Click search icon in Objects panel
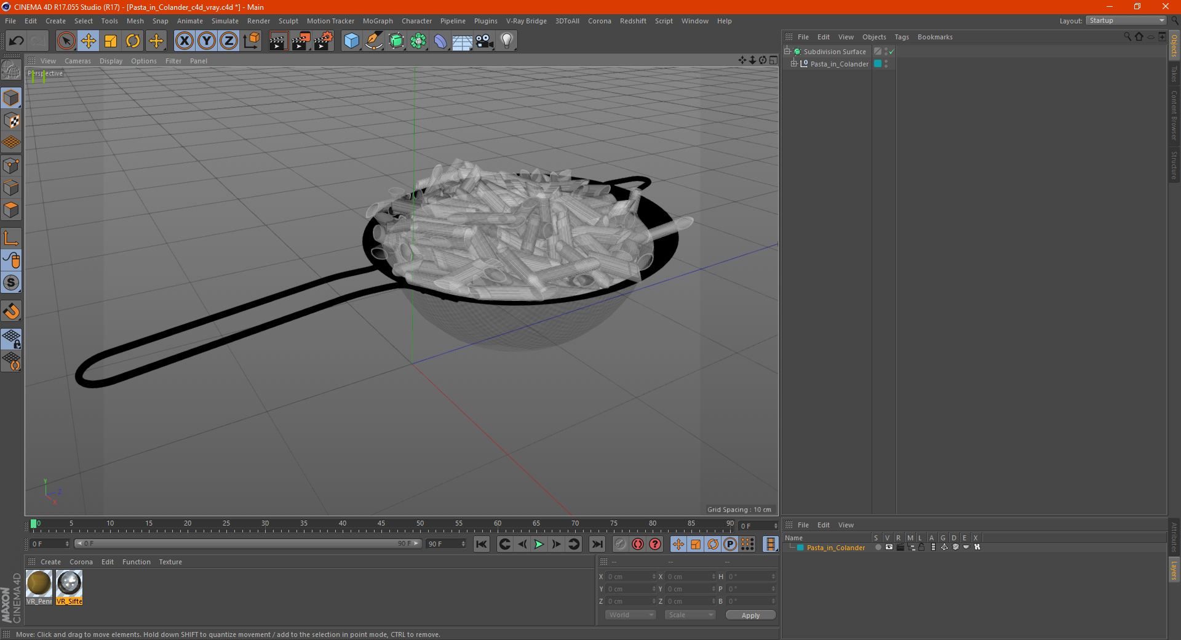Image resolution: width=1181 pixels, height=640 pixels. [x=1127, y=37]
